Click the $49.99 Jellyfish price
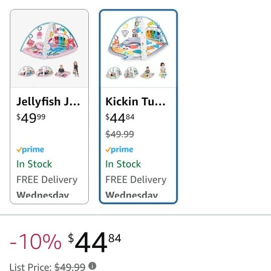The image size is (271, 271). pyautogui.click(x=31, y=118)
